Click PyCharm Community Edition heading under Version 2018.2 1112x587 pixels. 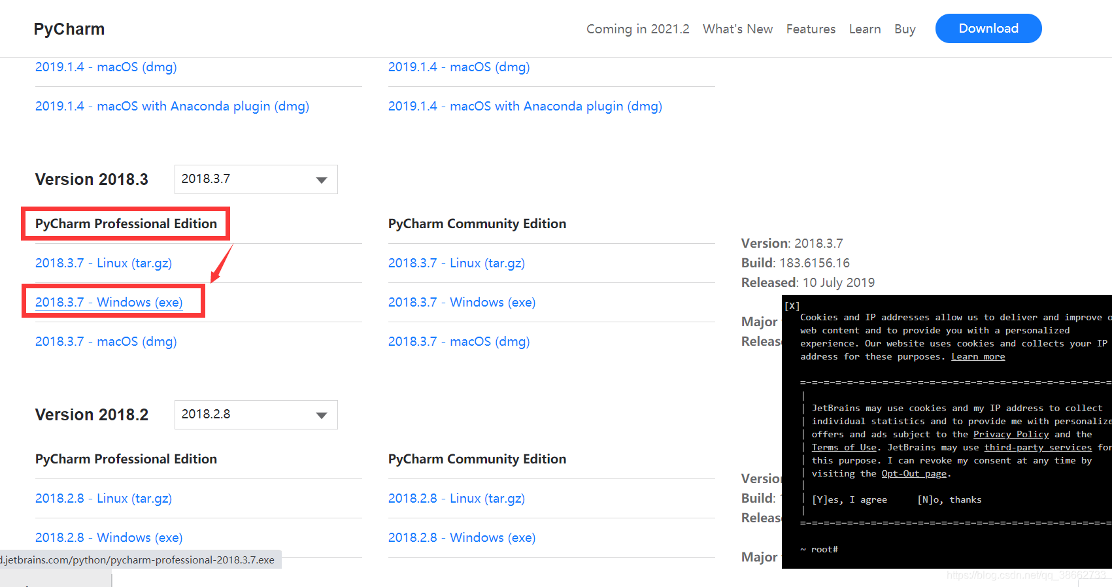[477, 459]
